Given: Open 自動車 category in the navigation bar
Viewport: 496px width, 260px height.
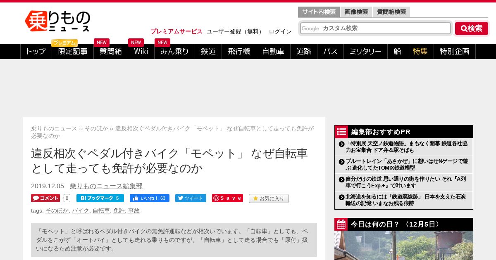Looking at the screenshot, I should pyautogui.click(x=273, y=51).
